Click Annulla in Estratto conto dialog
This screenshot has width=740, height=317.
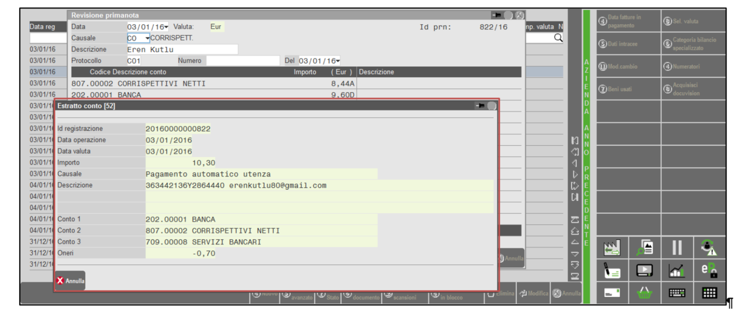click(x=70, y=281)
